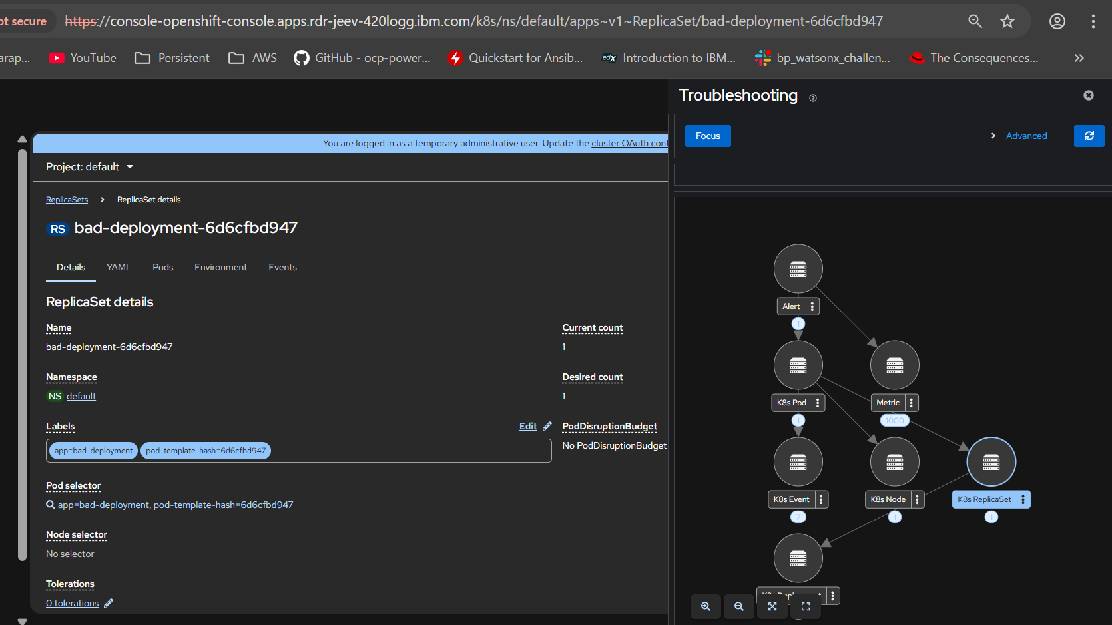Open the kebab menu for K8s Pod
Screen dimensions: 1112x625
[x=818, y=403]
